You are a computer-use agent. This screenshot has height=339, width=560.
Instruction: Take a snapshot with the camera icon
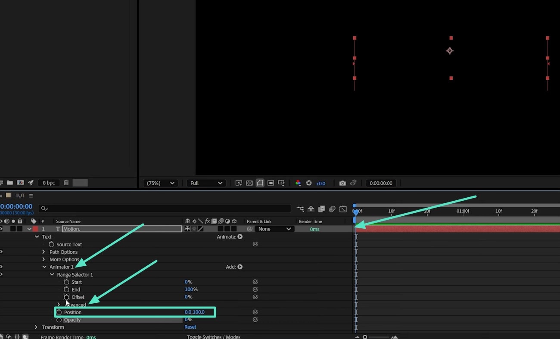coord(342,183)
